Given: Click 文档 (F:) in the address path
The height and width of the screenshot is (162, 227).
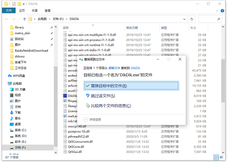Looking at the screenshot, I should pos(58,19).
